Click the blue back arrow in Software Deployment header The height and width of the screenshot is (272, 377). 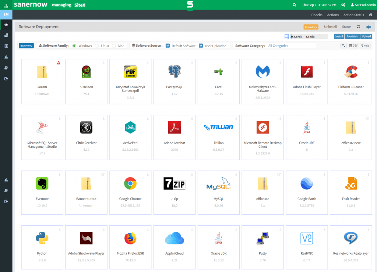click(x=368, y=27)
